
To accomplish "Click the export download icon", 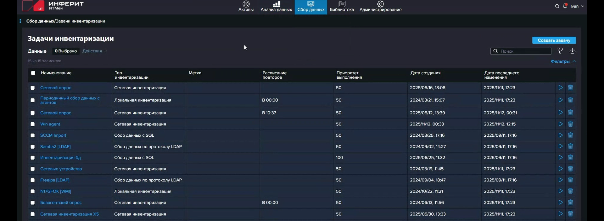I will coord(572,51).
